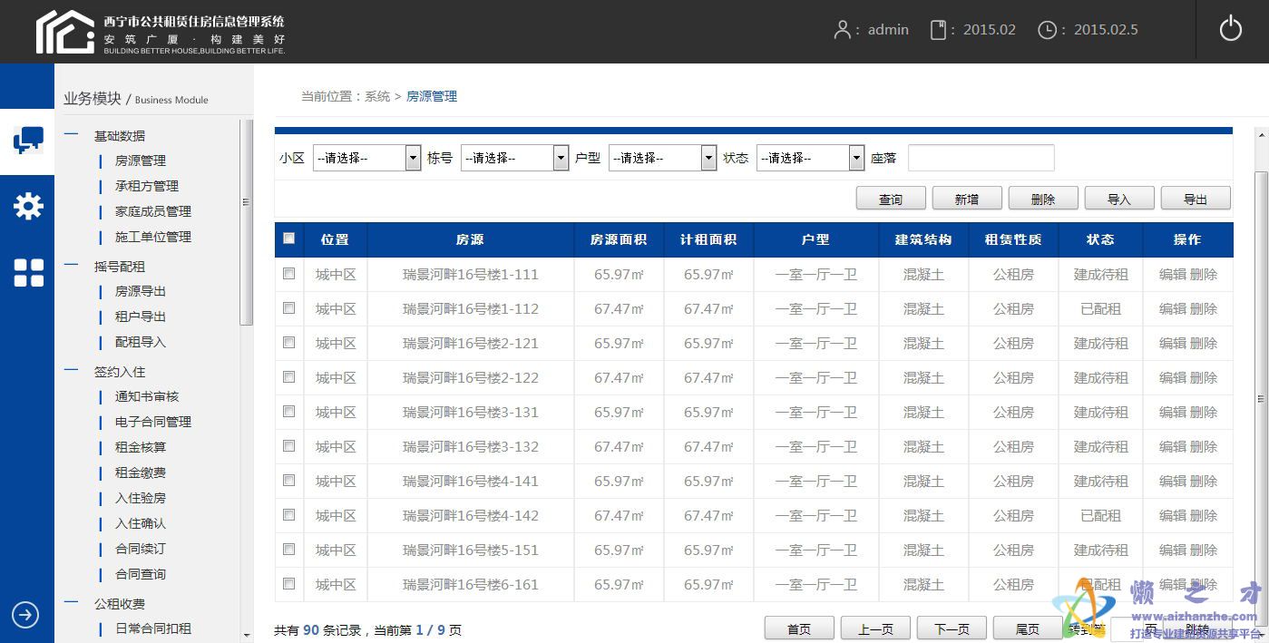1269x643 pixels.
Task: Open the chat messages sidebar icon
Action: point(28,141)
